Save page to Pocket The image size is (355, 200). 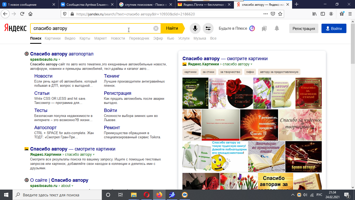(273, 14)
